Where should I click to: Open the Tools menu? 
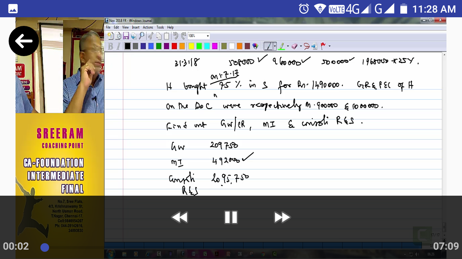pos(160,27)
